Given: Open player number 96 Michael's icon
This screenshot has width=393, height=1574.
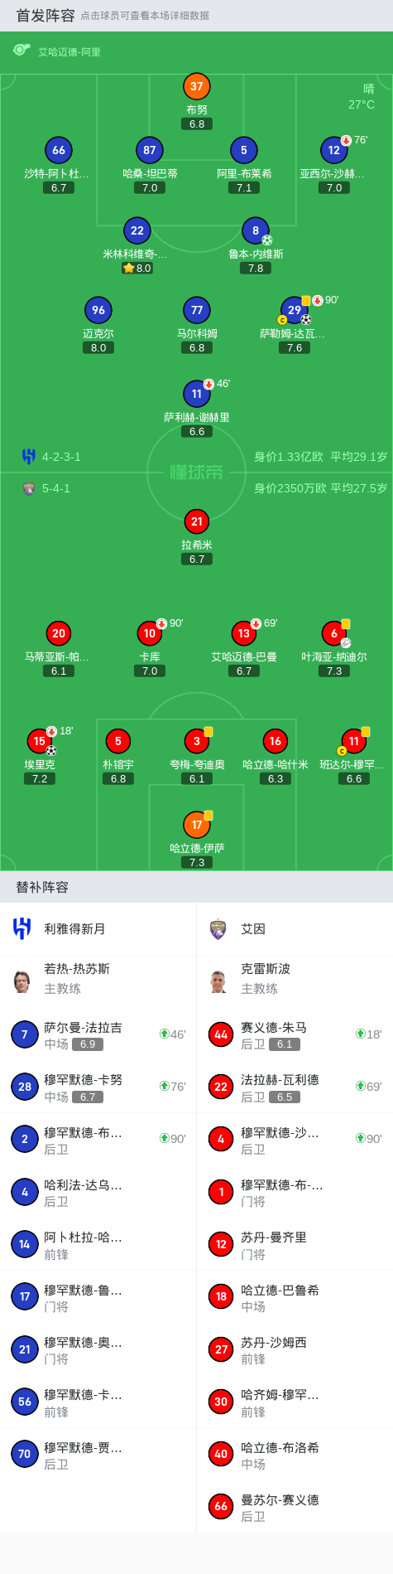Looking at the screenshot, I should point(98,310).
